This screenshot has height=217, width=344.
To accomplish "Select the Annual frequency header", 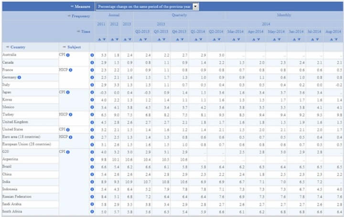I will click(x=114, y=15).
